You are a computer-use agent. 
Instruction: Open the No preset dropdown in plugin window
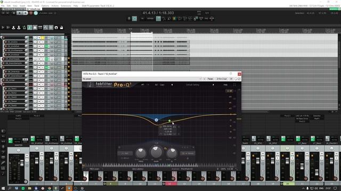coord(142,79)
